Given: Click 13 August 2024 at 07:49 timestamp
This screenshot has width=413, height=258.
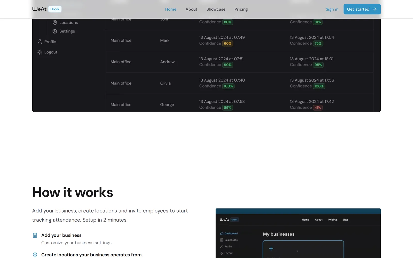Looking at the screenshot, I should tap(222, 37).
